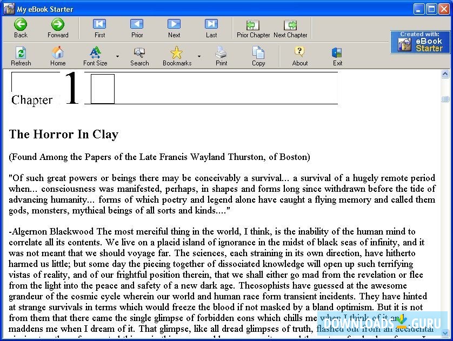Click the Created with eBook Starter banner

pyautogui.click(x=420, y=42)
